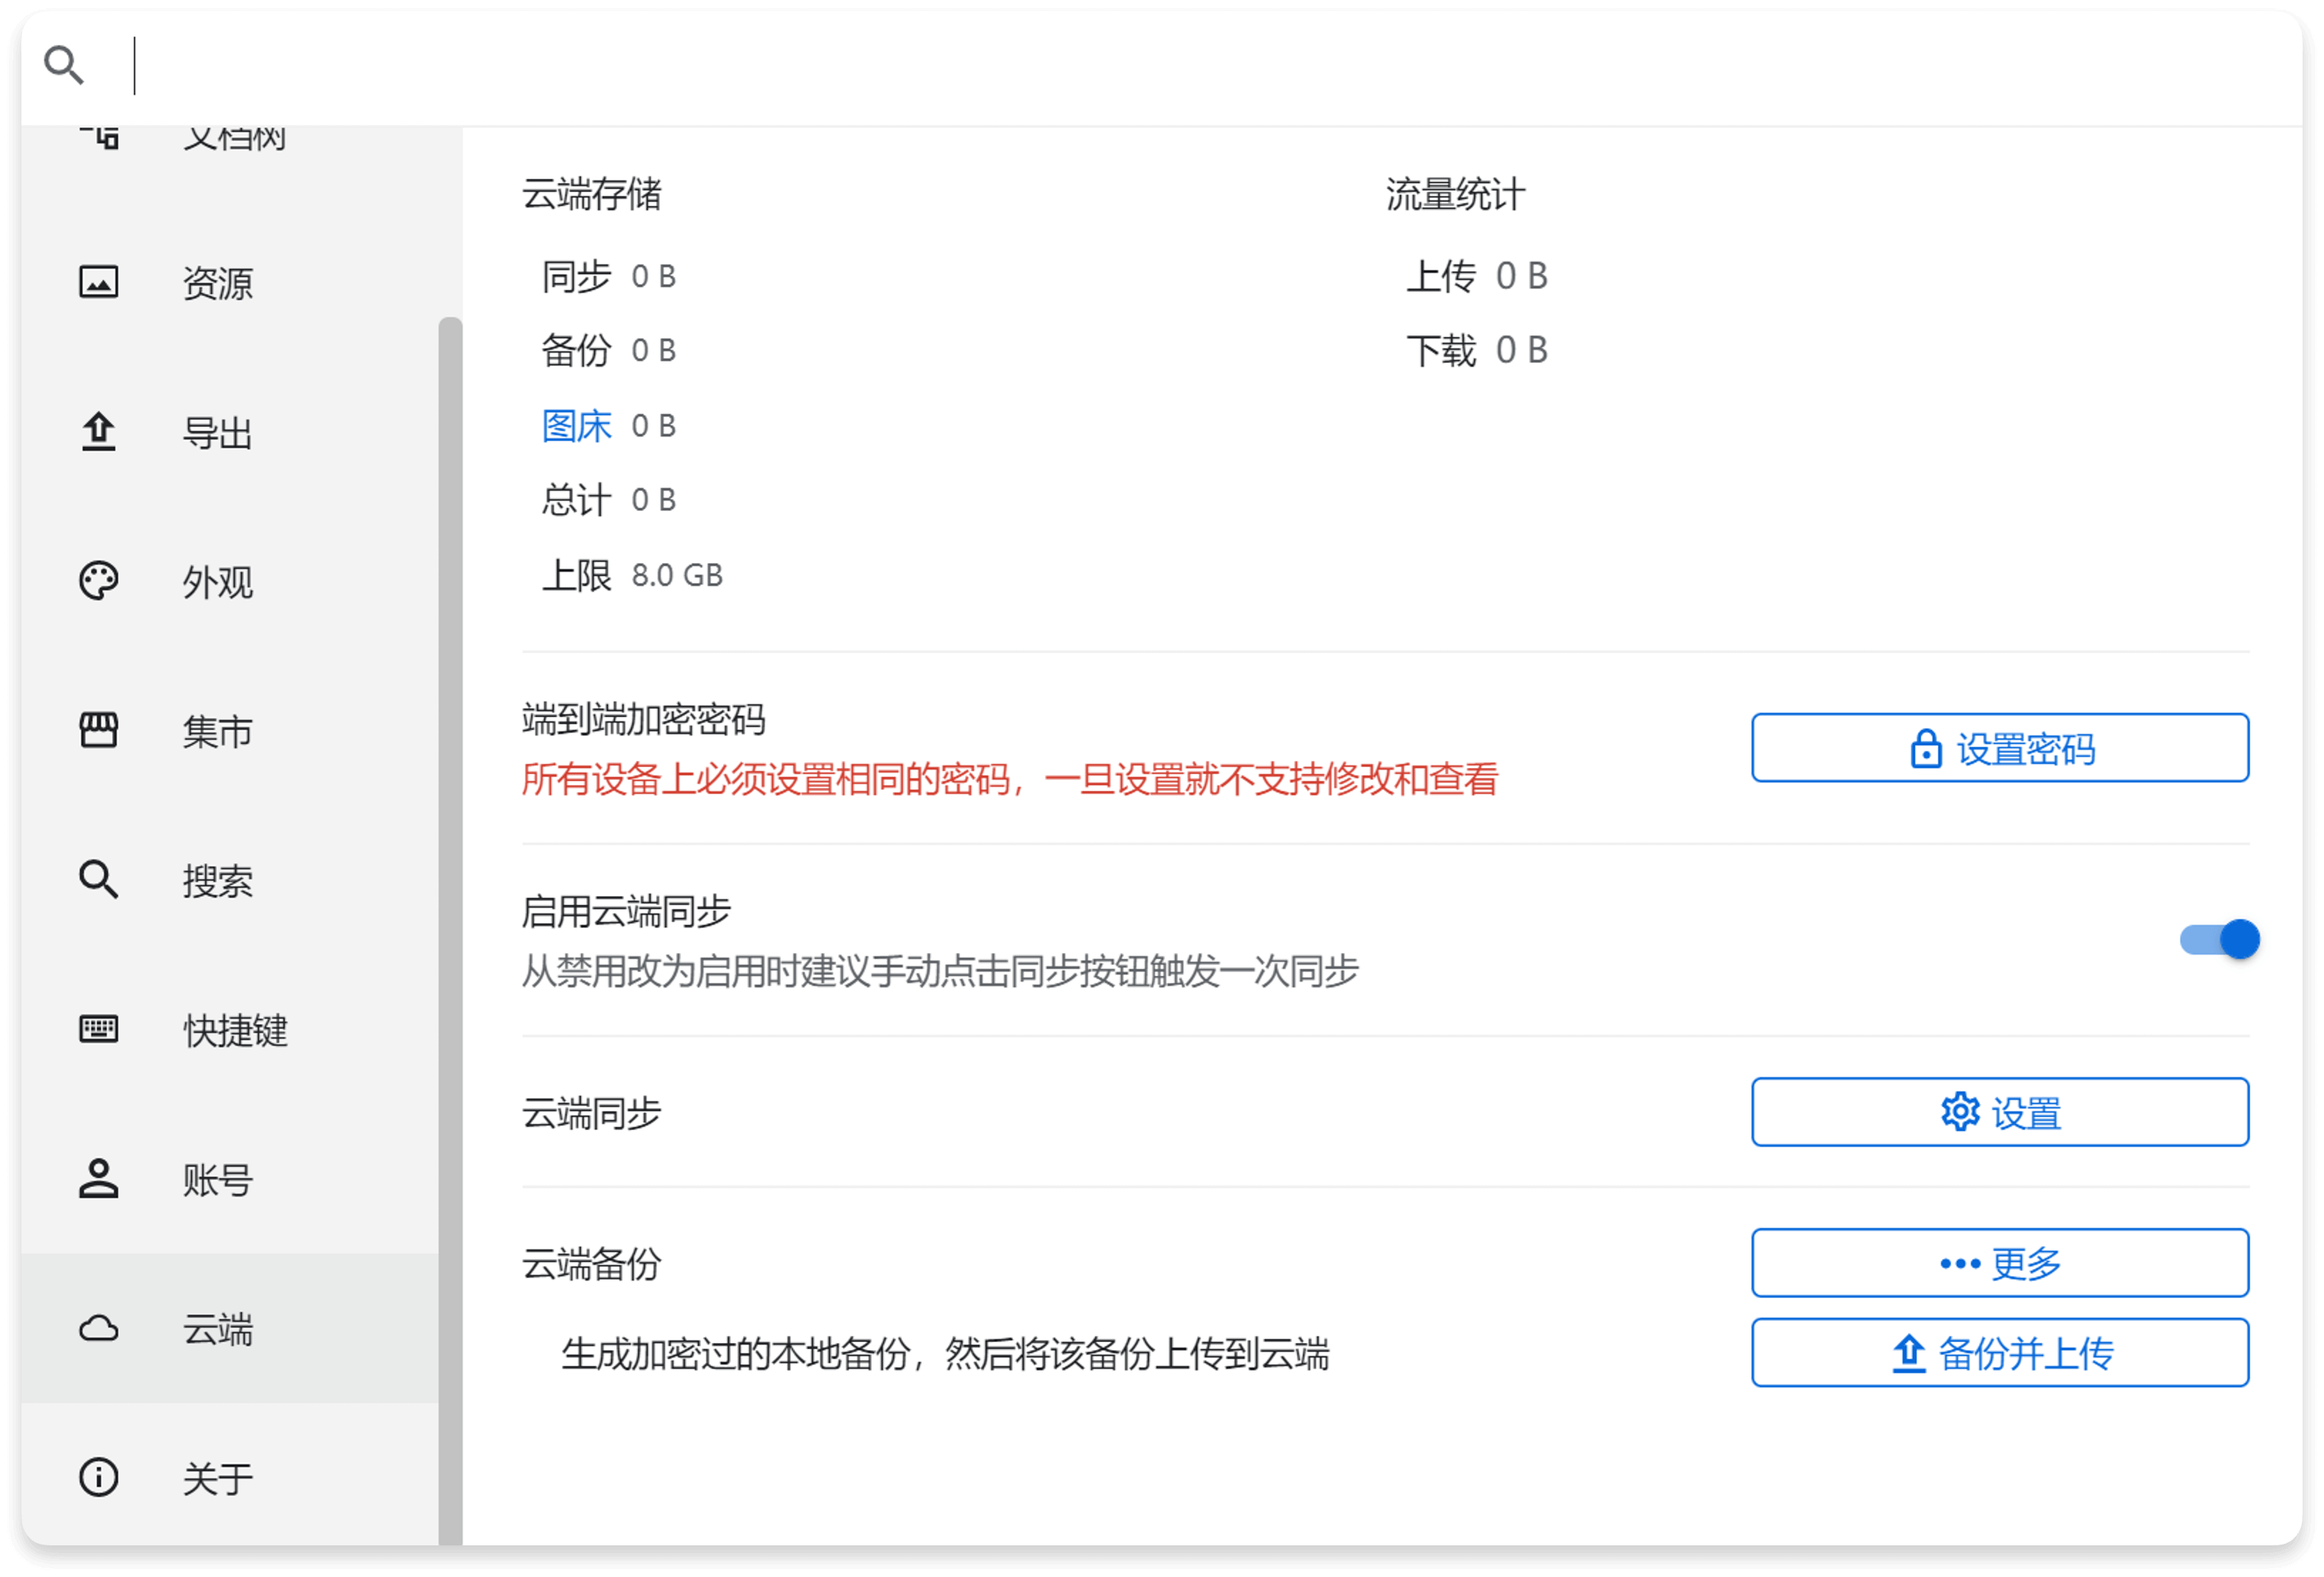Open cloud sync 设置 button

coord(1999,1112)
